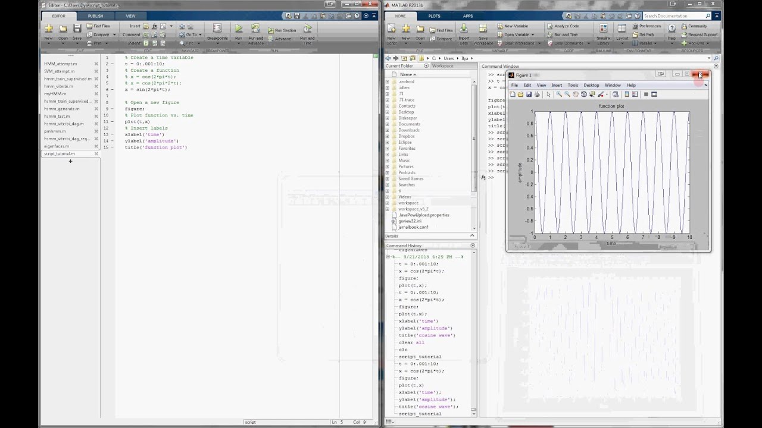Open the Insert menu in Figure 1
Screen dimensions: 762x428
point(557,85)
